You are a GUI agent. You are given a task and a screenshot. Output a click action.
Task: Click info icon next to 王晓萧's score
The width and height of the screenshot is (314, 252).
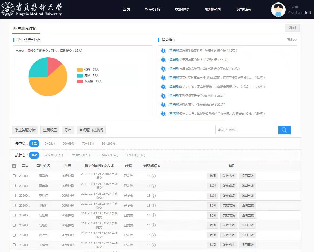click(153, 245)
